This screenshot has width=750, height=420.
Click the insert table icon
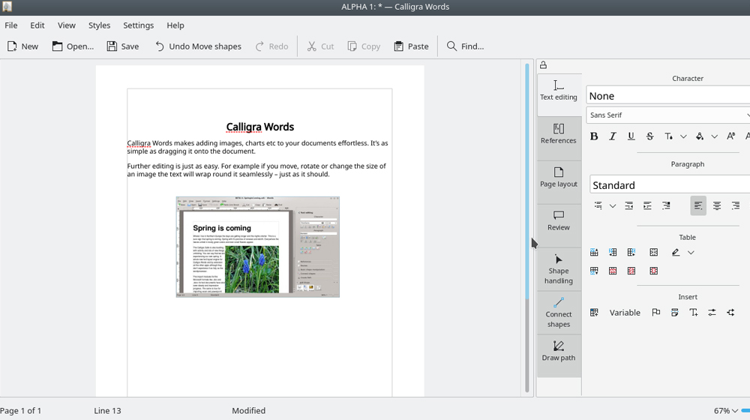point(594,312)
